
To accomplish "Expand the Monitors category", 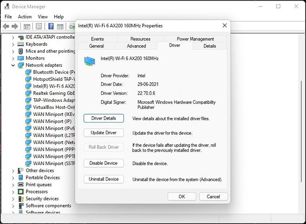I will tap(13, 58).
